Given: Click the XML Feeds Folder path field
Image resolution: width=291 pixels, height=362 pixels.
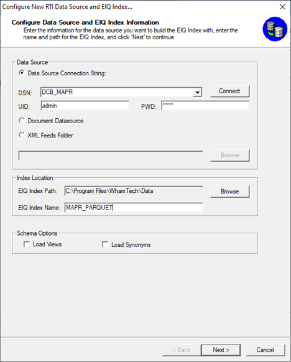Looking at the screenshot, I should pyautogui.click(x=111, y=155).
